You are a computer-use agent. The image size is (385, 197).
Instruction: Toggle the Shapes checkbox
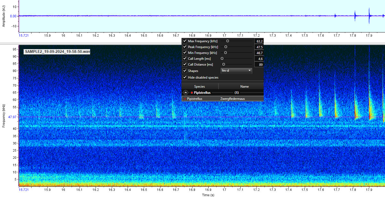[184, 71]
